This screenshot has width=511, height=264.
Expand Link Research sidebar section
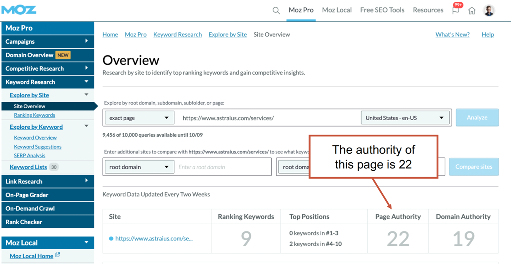click(x=48, y=181)
